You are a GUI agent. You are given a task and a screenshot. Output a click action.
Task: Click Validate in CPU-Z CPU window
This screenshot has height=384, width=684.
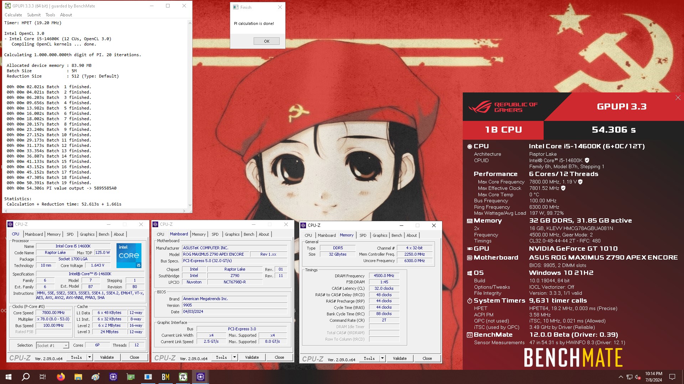point(107,357)
